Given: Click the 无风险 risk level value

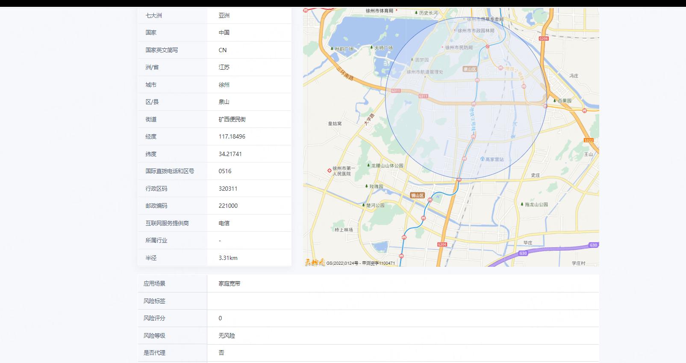Looking at the screenshot, I should tap(227, 336).
